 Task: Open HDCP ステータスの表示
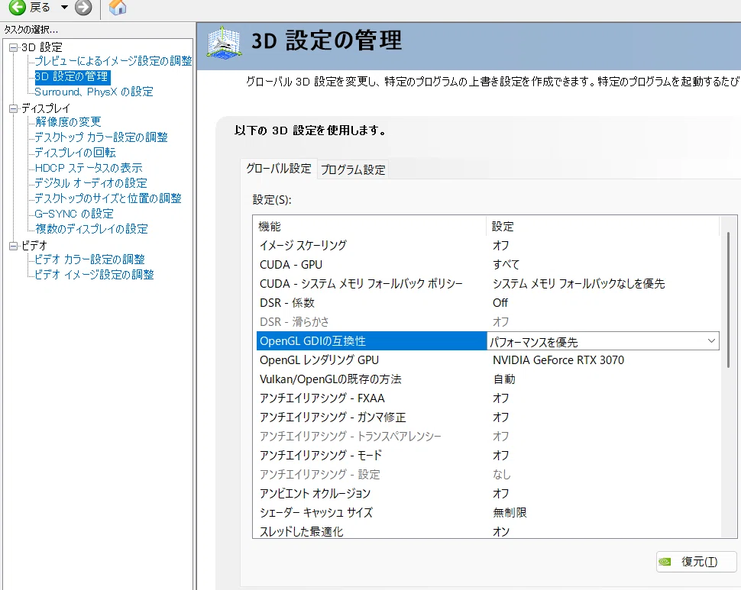(89, 168)
